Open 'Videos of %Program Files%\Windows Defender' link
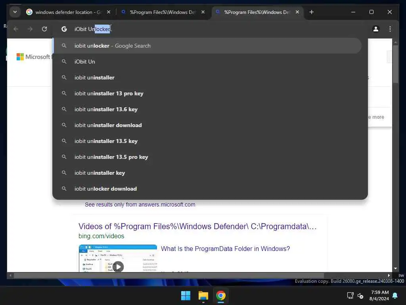This screenshot has width=406, height=305. coord(197,226)
